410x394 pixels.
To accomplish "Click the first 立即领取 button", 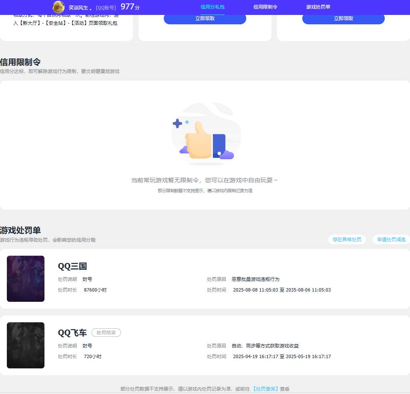I will pyautogui.click(x=205, y=18).
